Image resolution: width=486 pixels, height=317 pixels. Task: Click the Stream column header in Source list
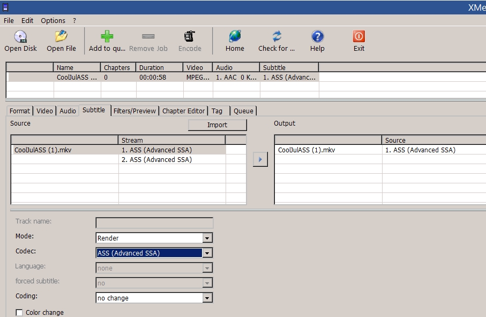click(171, 140)
